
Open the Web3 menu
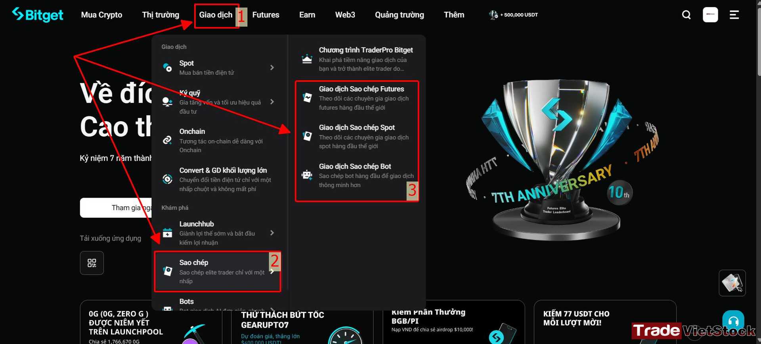(x=345, y=15)
